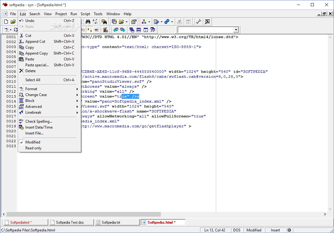This screenshot has height=233, width=334.
Task: Click the Arrange windows red arrows icon
Action: [153, 30]
